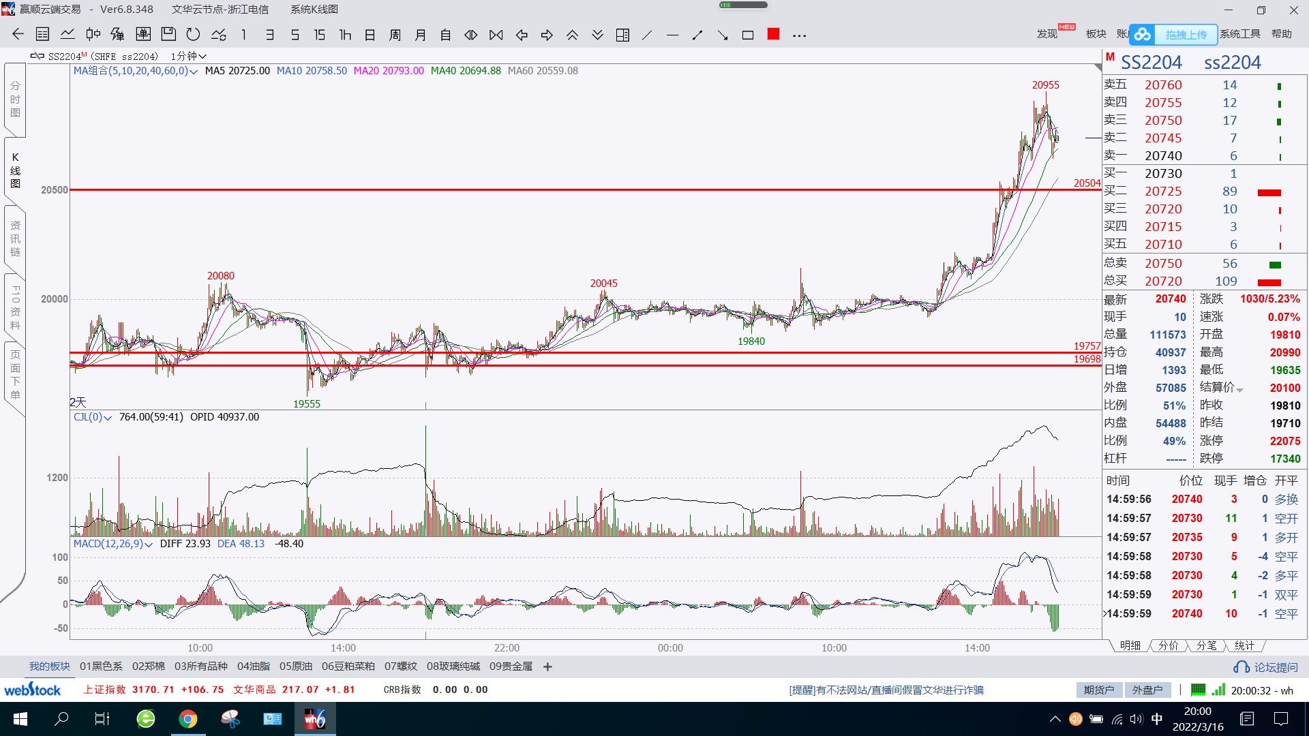The height and width of the screenshot is (736, 1309).
Task: Toggle the split window layout icon
Action: tap(622, 35)
